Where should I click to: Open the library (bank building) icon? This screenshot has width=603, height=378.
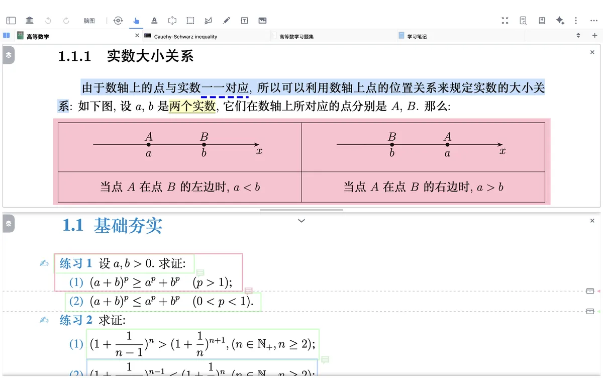[30, 21]
